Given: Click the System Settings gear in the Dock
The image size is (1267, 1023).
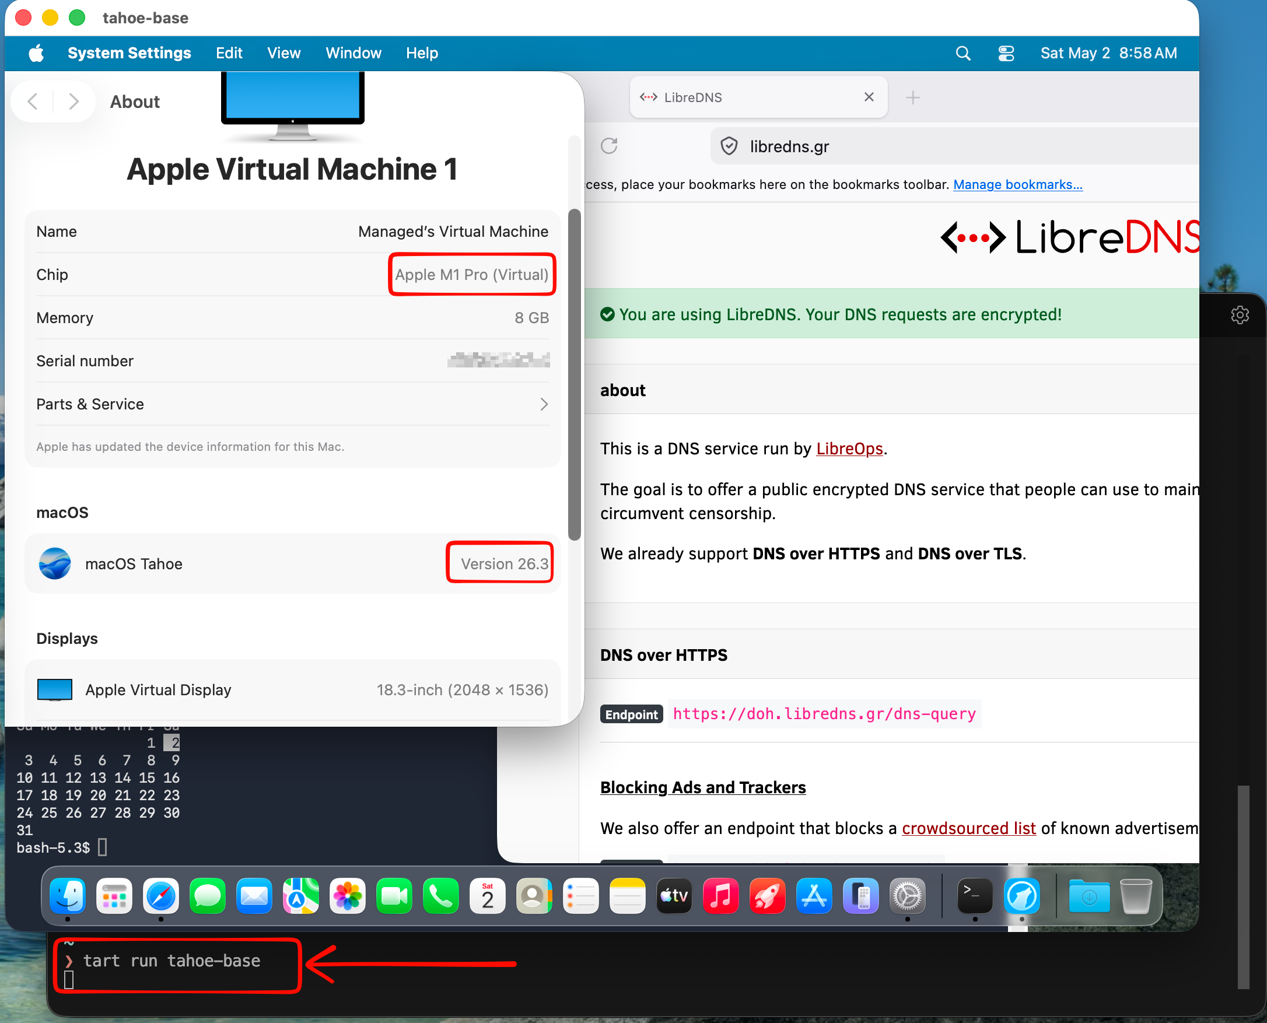Looking at the screenshot, I should pyautogui.click(x=908, y=896).
